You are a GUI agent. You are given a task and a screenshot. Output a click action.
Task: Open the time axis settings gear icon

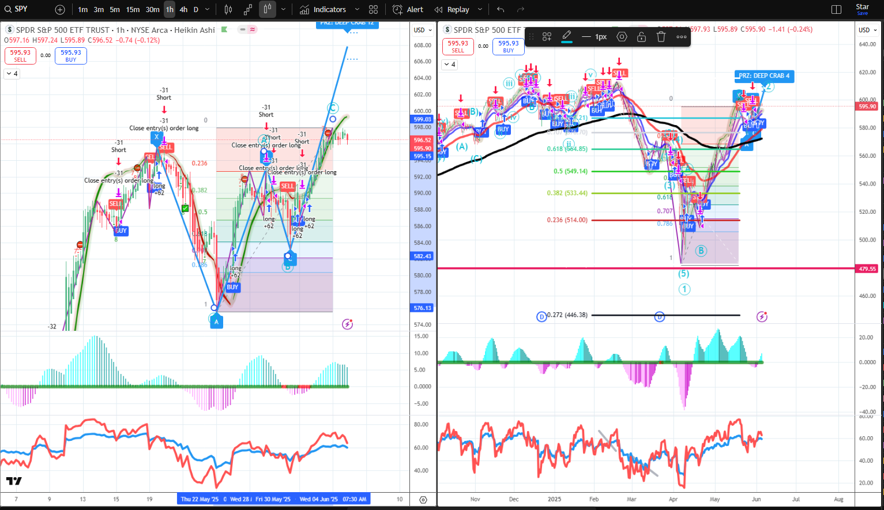(x=423, y=500)
